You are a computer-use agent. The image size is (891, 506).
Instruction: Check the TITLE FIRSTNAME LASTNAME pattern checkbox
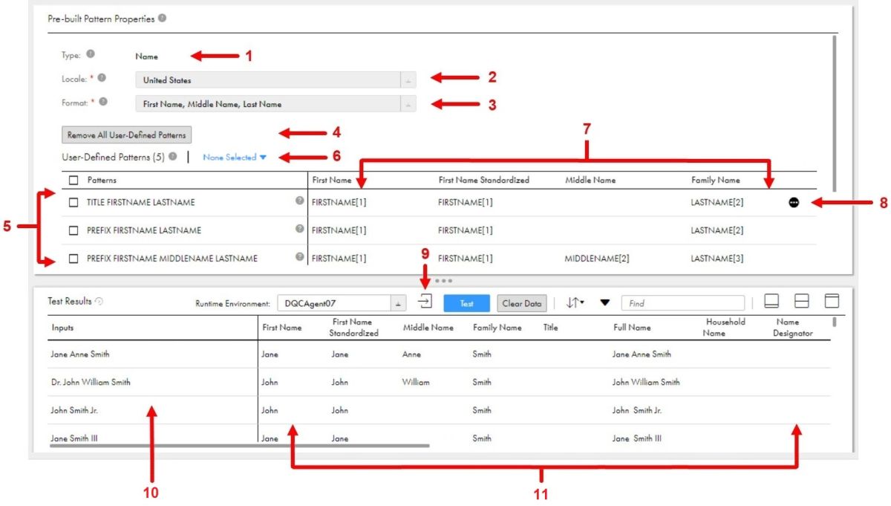(x=74, y=202)
